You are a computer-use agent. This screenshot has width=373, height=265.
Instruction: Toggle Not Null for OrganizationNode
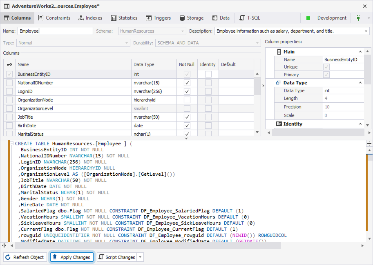[x=187, y=100]
